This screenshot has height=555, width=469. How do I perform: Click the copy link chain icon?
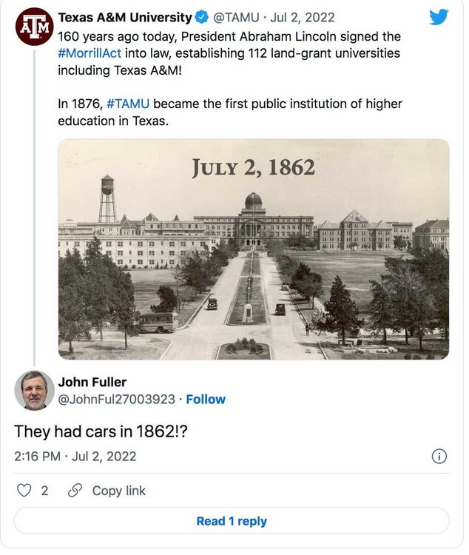point(74,490)
